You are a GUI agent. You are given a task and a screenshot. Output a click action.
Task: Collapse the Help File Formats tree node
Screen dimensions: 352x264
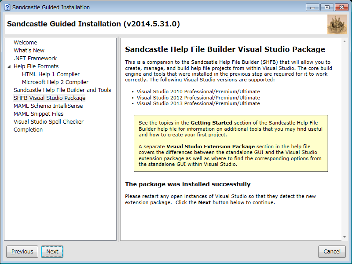tap(9, 66)
